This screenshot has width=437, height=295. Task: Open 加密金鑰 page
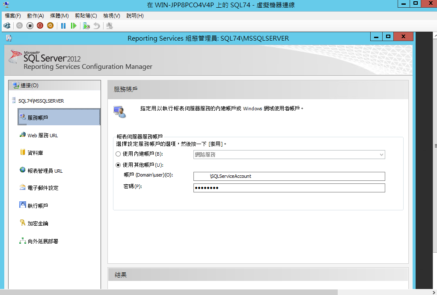[x=38, y=224]
